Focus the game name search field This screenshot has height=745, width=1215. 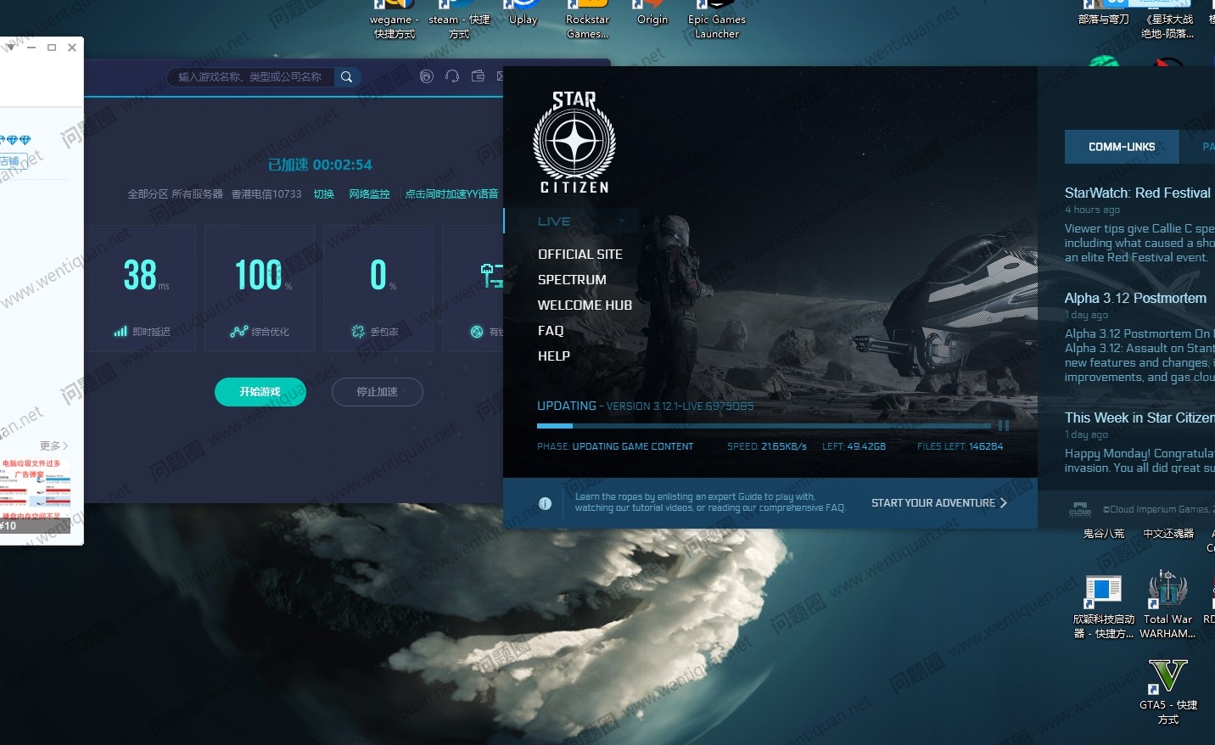click(x=251, y=77)
